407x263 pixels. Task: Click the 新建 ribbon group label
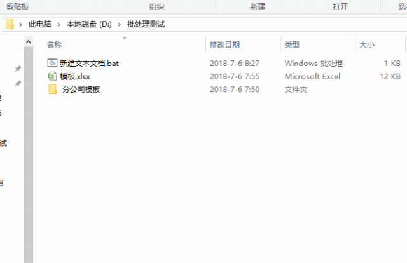point(258,6)
